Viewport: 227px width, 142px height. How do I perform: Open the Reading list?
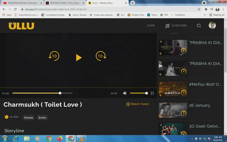click(217, 15)
